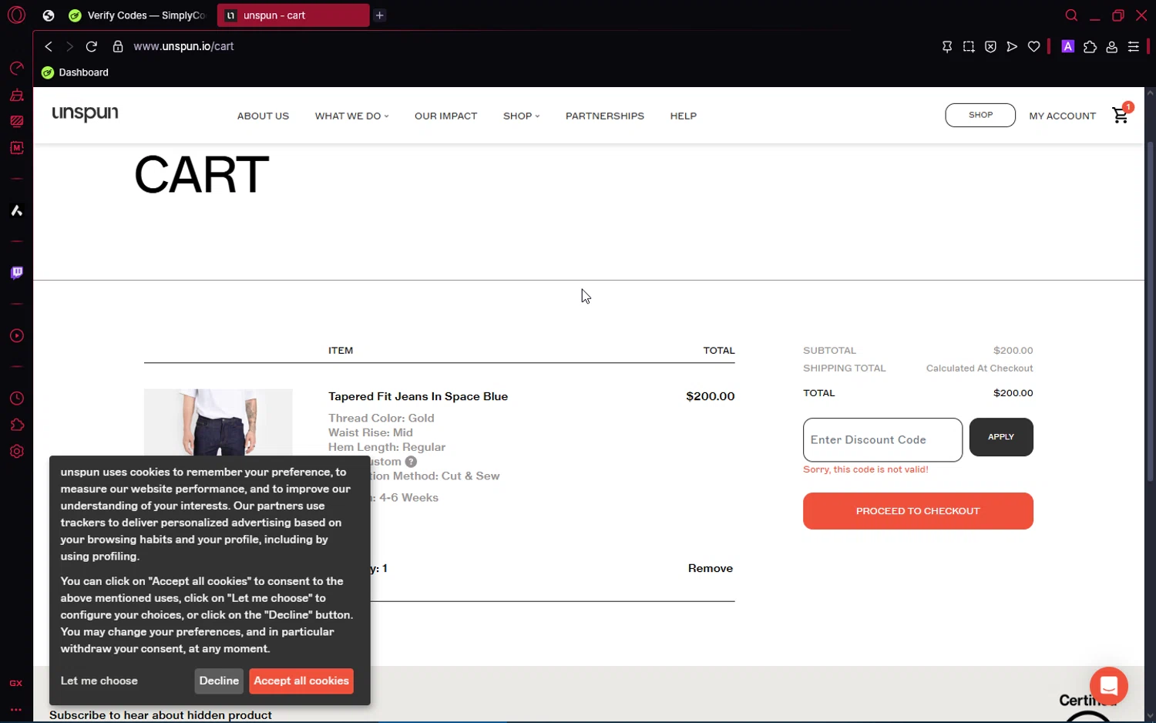Open the shopping cart icon in header
This screenshot has width=1156, height=723.
click(1121, 116)
